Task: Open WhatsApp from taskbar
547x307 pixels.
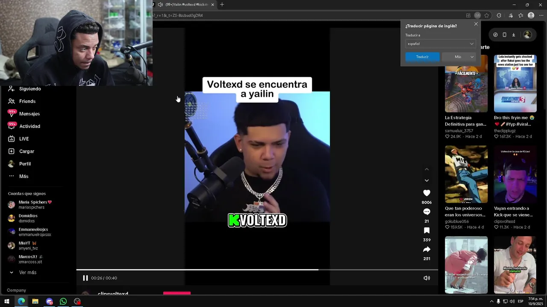Action: click(63, 301)
